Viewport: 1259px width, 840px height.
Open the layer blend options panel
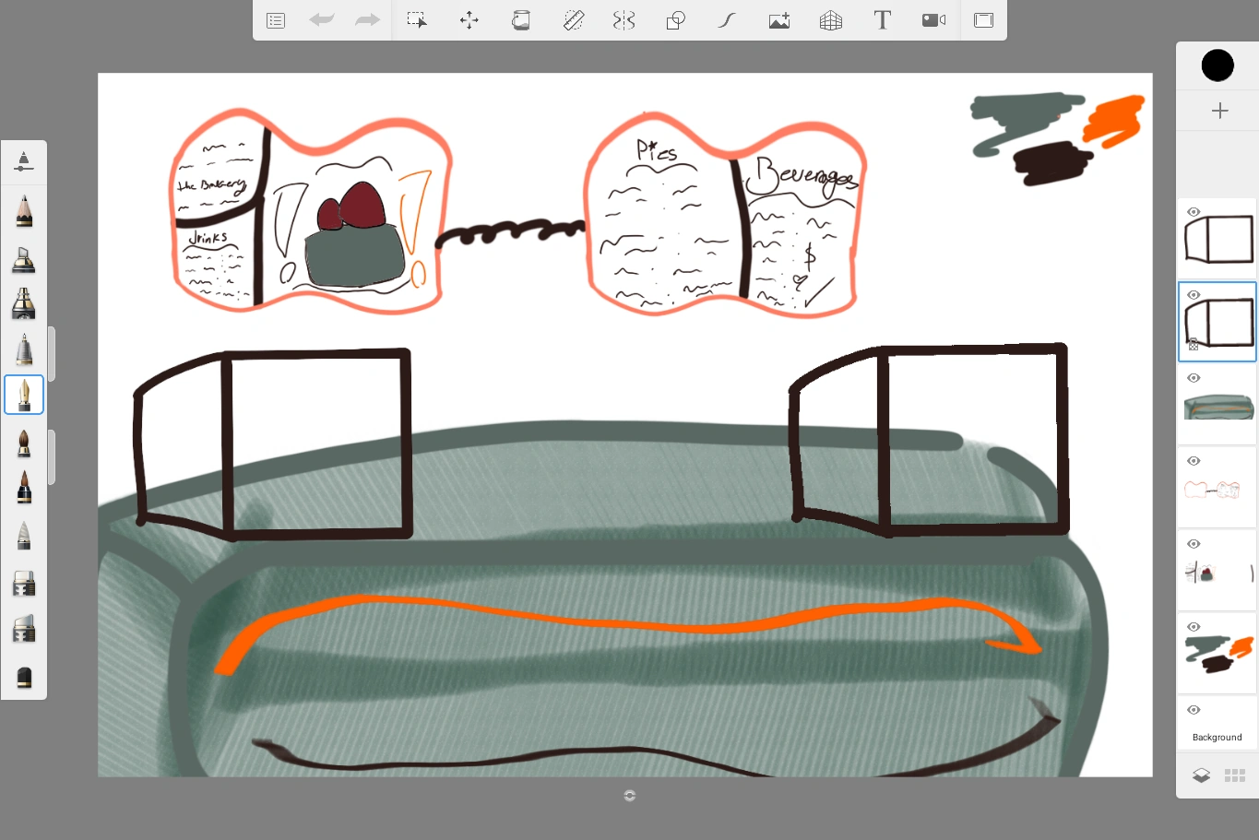click(x=1201, y=775)
